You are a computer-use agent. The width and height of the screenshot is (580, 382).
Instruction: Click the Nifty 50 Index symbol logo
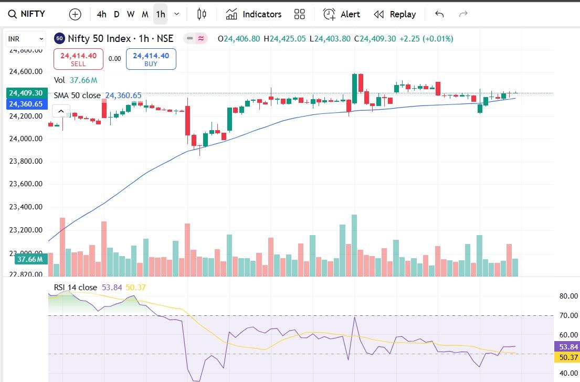59,38
